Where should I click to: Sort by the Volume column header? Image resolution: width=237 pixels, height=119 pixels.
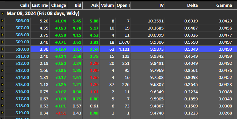(107, 5)
